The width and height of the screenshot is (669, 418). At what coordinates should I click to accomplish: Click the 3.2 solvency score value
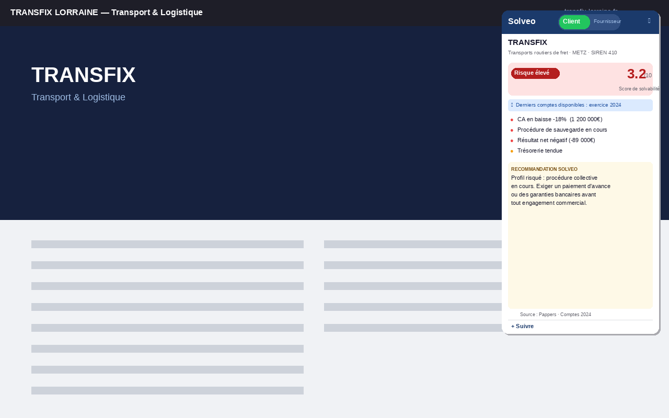637,74
